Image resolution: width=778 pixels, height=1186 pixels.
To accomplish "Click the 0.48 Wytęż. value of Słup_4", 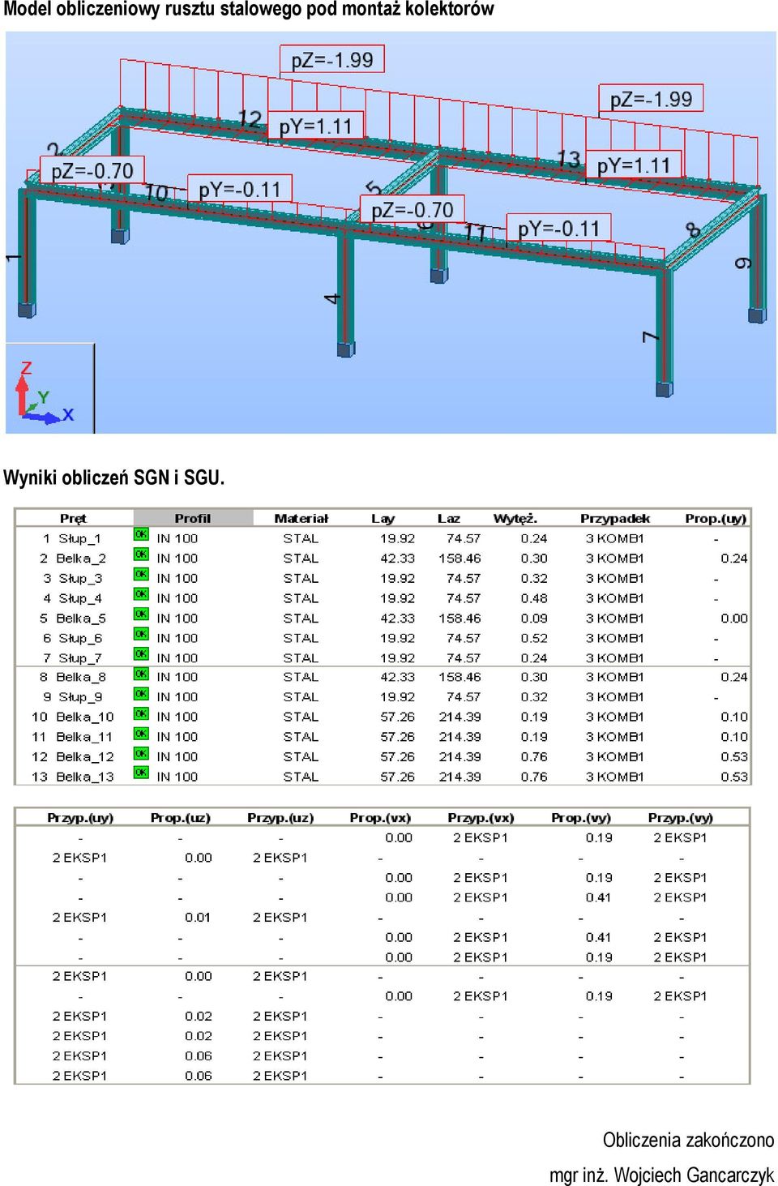I will pyautogui.click(x=534, y=598).
